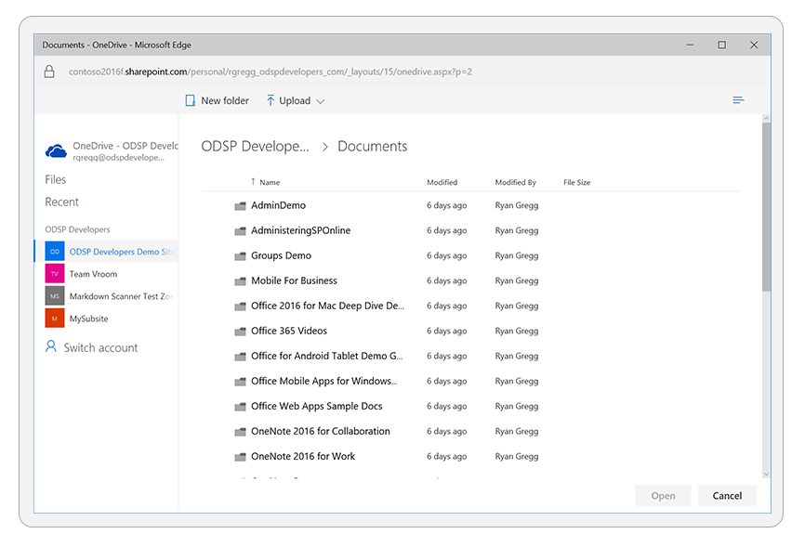Click the Switch account person icon
Image resolution: width=805 pixels, height=547 pixels.
50,346
